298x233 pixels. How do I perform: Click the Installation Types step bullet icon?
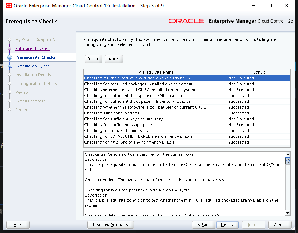(x=10, y=66)
